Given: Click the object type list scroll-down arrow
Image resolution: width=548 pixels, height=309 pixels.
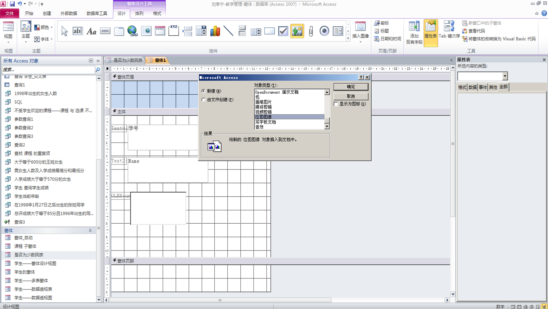Looking at the screenshot, I should pos(327,126).
